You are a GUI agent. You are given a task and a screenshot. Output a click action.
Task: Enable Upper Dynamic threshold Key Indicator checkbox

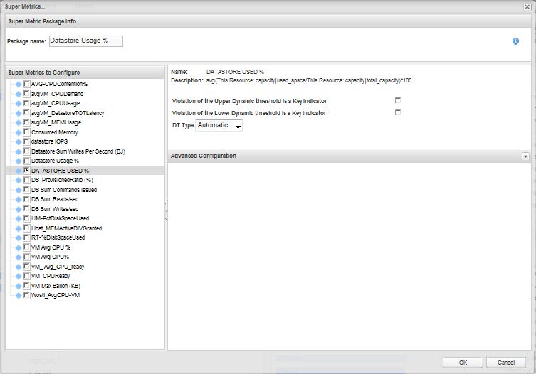coord(398,101)
